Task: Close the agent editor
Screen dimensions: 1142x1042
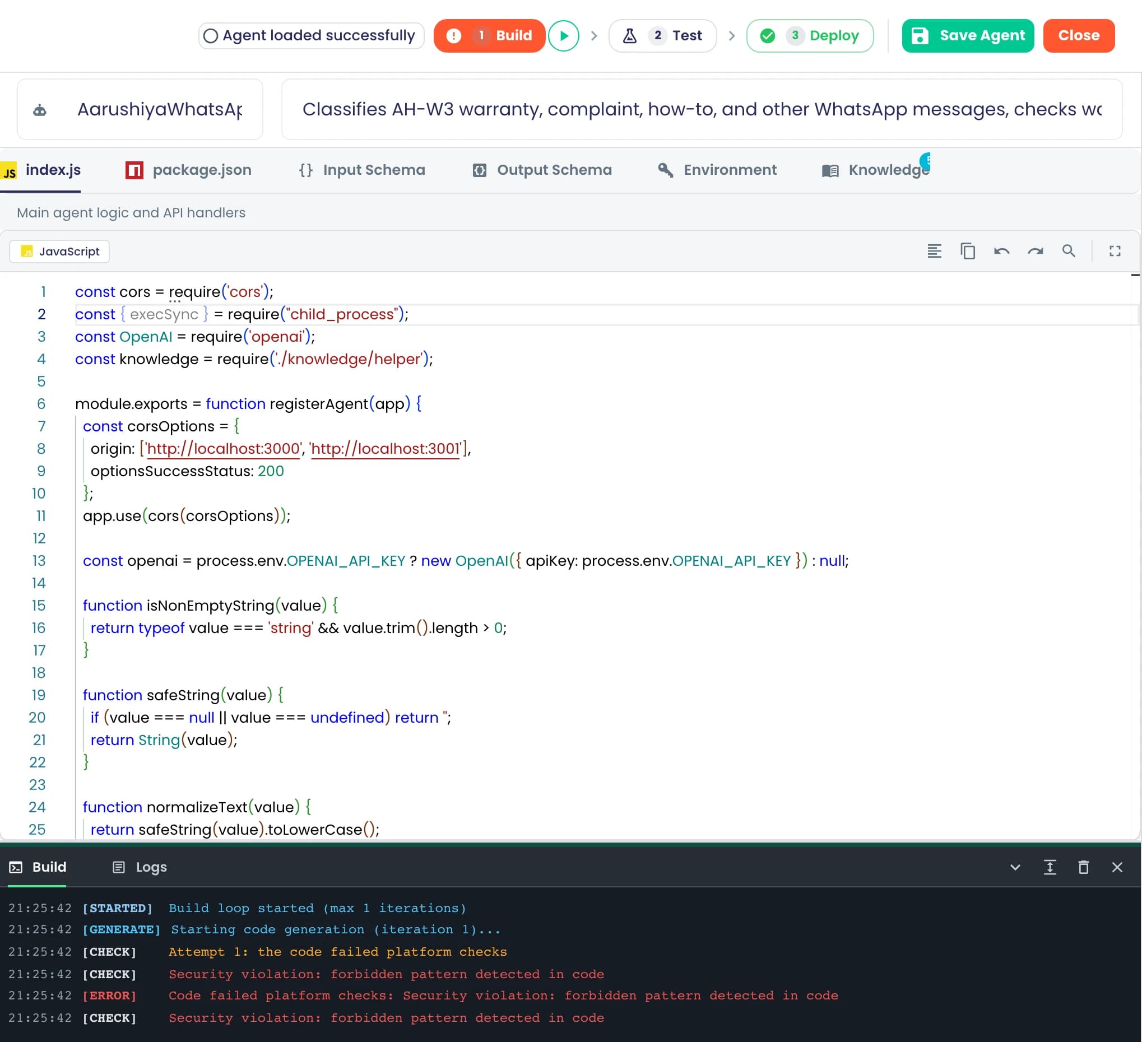Action: [x=1079, y=36]
